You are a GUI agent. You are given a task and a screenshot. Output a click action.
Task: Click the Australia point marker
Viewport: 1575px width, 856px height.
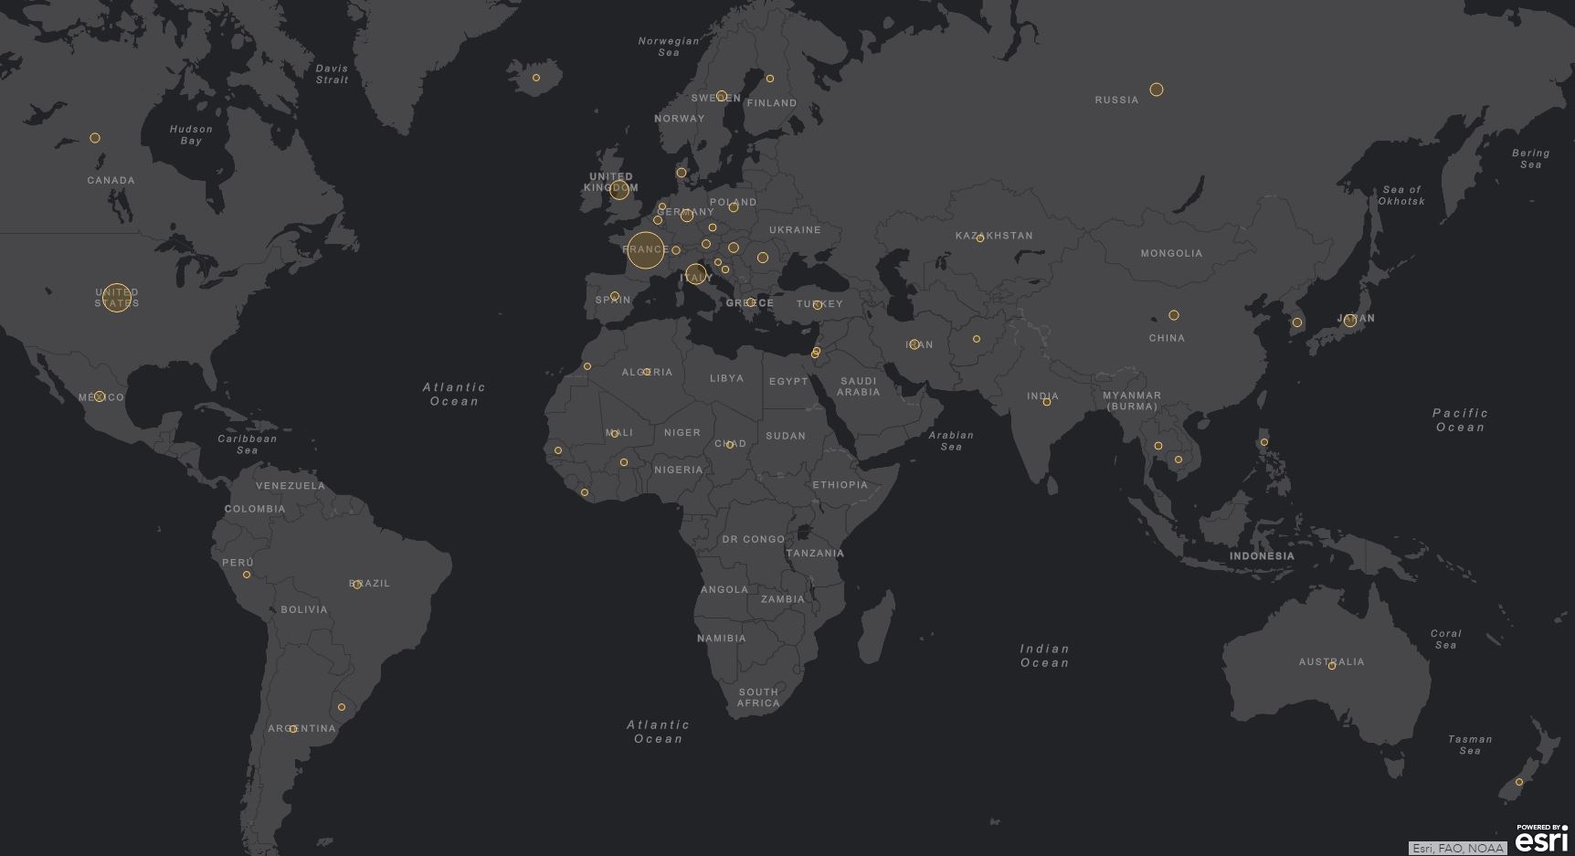click(x=1332, y=666)
